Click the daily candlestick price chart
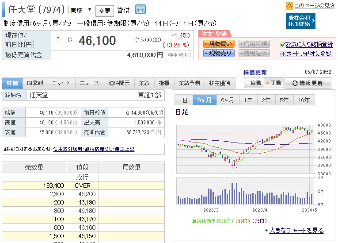 pyautogui.click(x=246, y=149)
